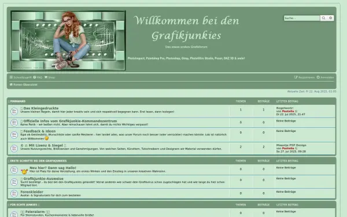Viewport: 347px width, 217px height.
Task: Open the Pinnwand category header
Action: (18, 101)
